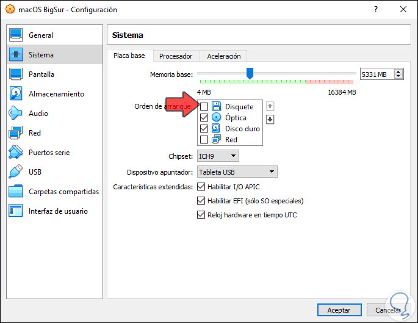Click the Cancelar button
Screen dimensions: 418x323
coord(388,310)
